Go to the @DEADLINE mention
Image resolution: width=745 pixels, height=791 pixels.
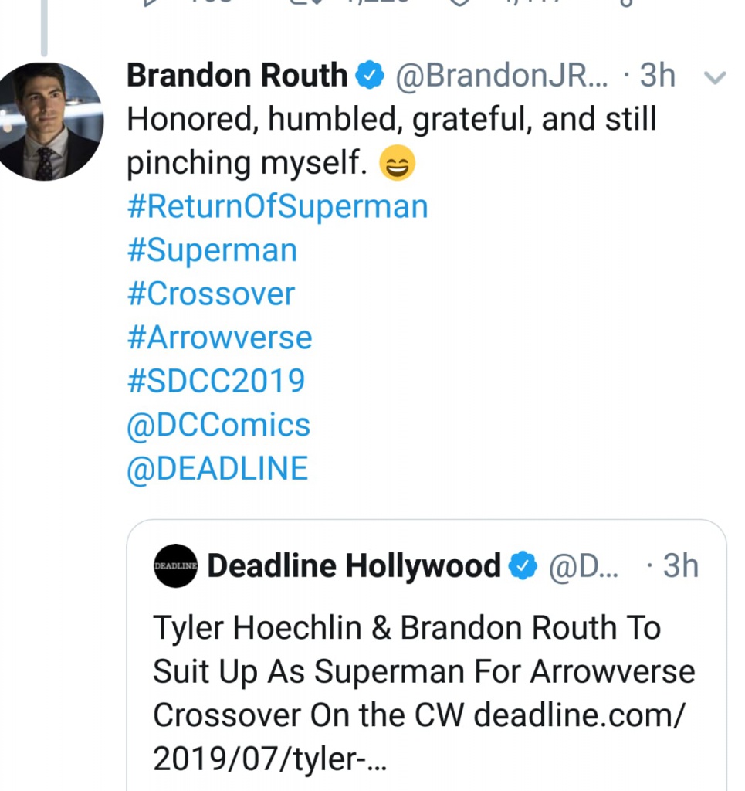(217, 468)
